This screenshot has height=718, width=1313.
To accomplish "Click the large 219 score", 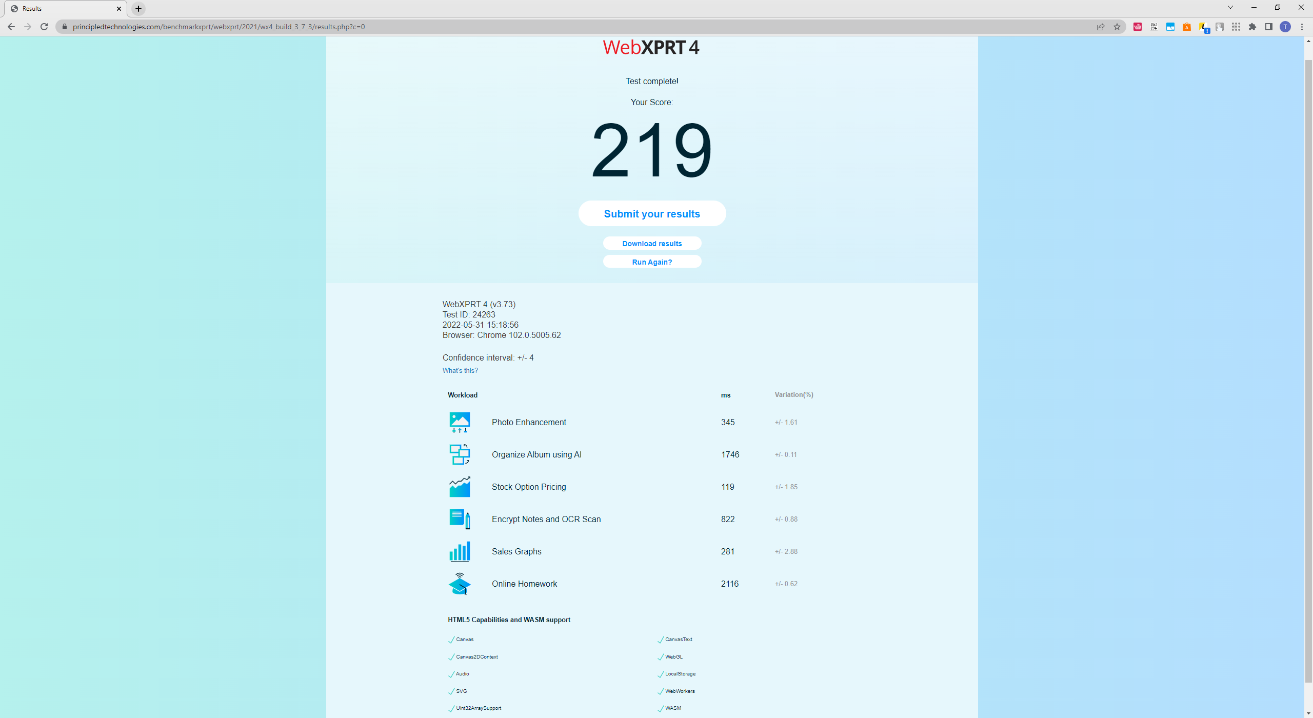I will [651, 150].
